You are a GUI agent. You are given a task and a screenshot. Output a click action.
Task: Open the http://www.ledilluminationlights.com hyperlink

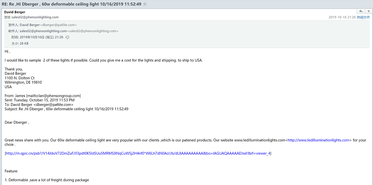tap(319, 140)
